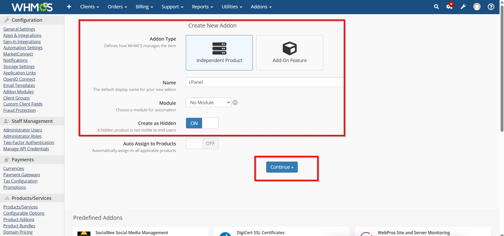Toggle the Auto Assign to Products switch

202,144
